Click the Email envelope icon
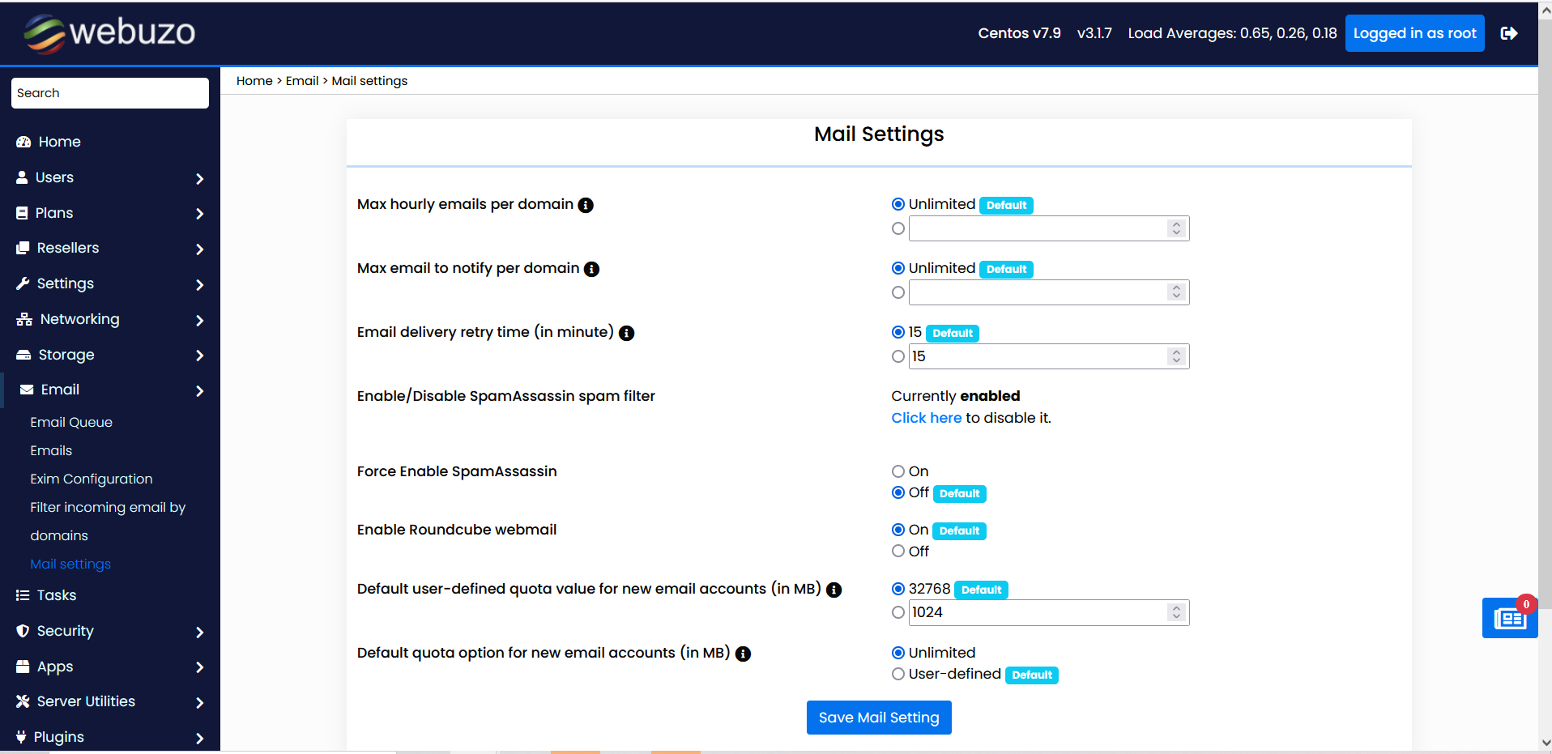 pos(27,390)
